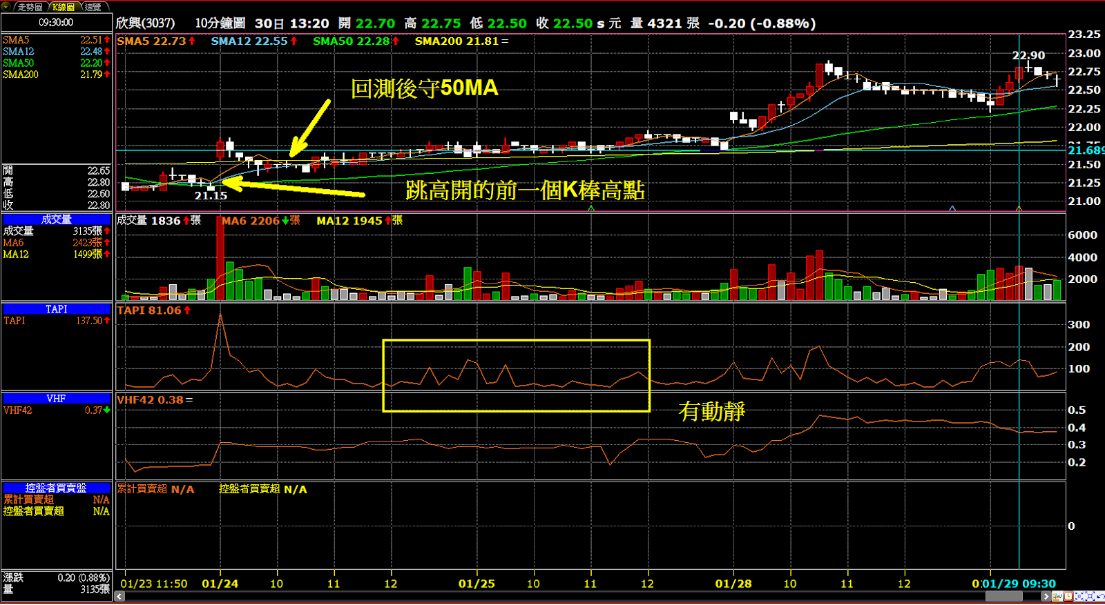Click the 01/29 09:30 cursor time label
Viewport: 1105px width, 605px height.
tap(1018, 584)
